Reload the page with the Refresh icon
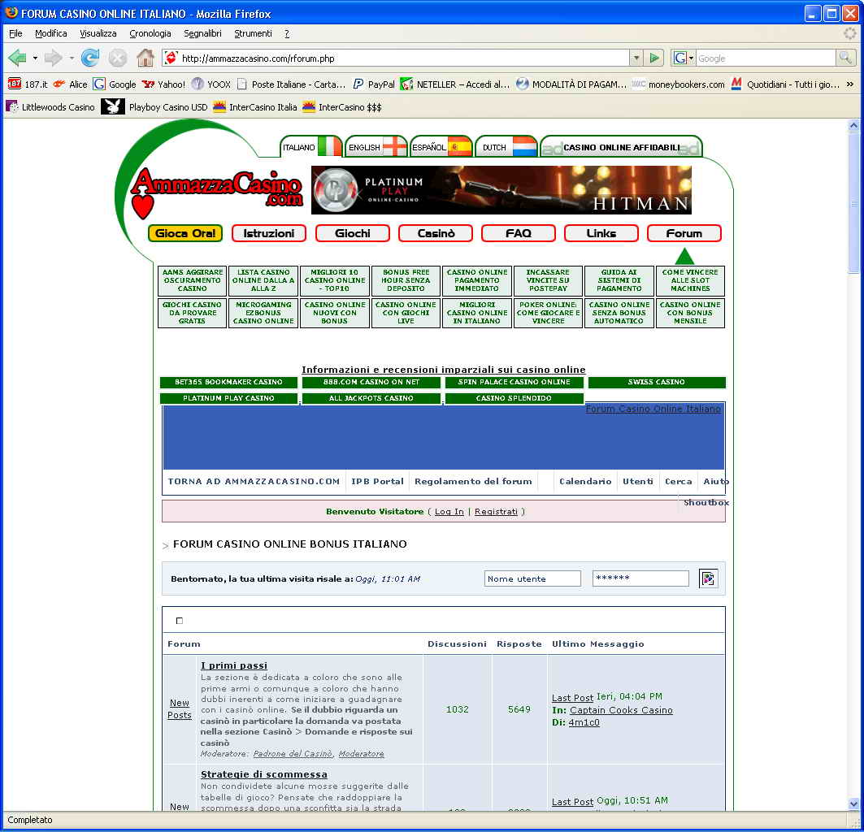 [90, 58]
